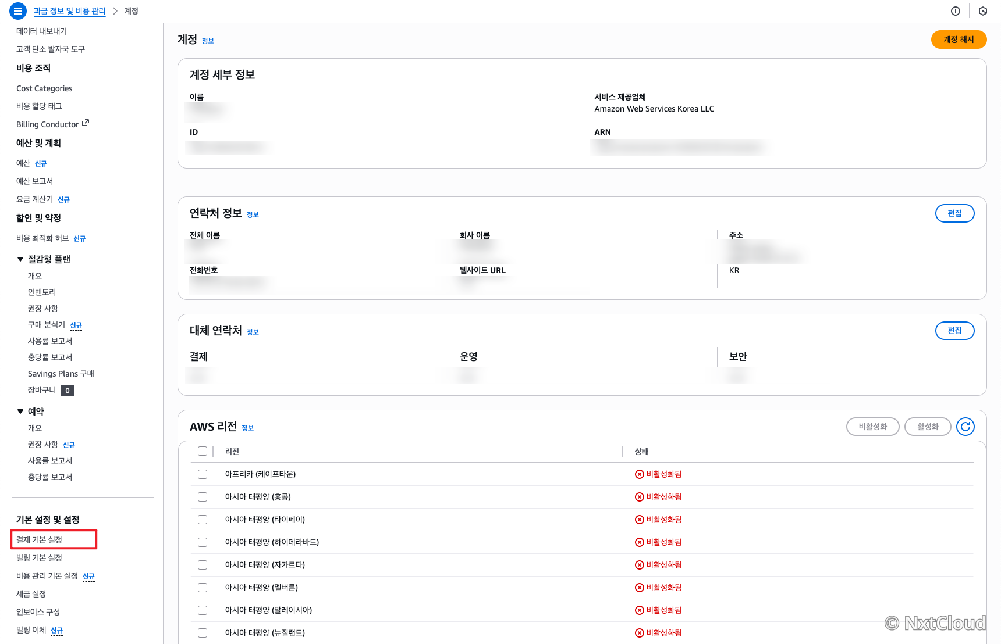Click the disabled status icon for 아프리카 (케이프타운)
The width and height of the screenshot is (1001, 644).
pos(639,474)
